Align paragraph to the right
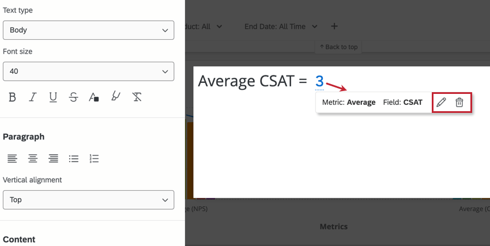 [53, 158]
